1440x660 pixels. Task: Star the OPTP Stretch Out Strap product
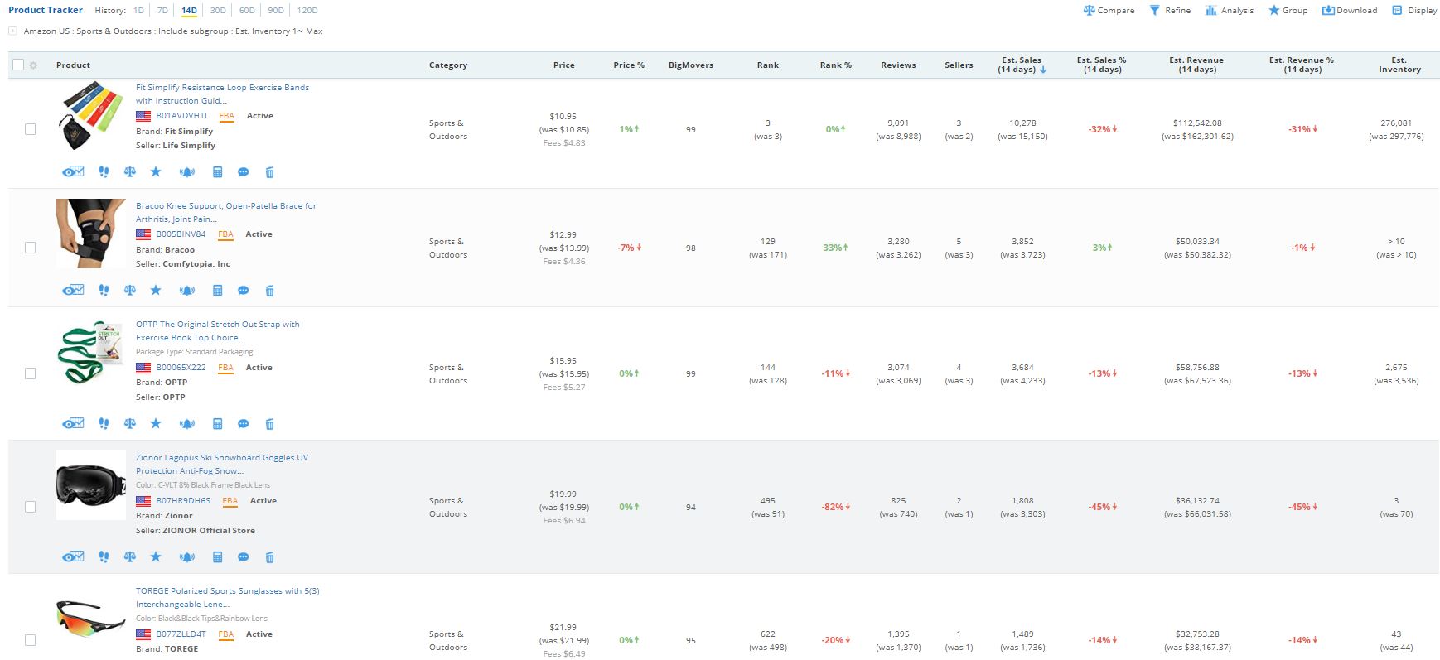156,424
